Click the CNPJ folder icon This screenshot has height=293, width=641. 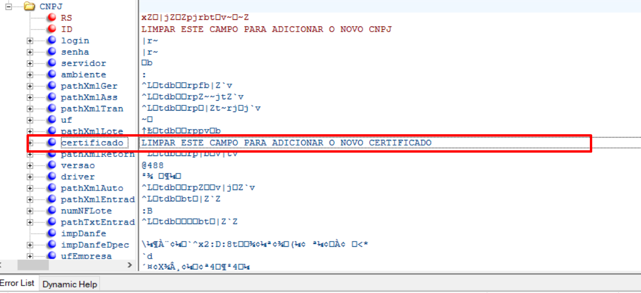coord(29,7)
